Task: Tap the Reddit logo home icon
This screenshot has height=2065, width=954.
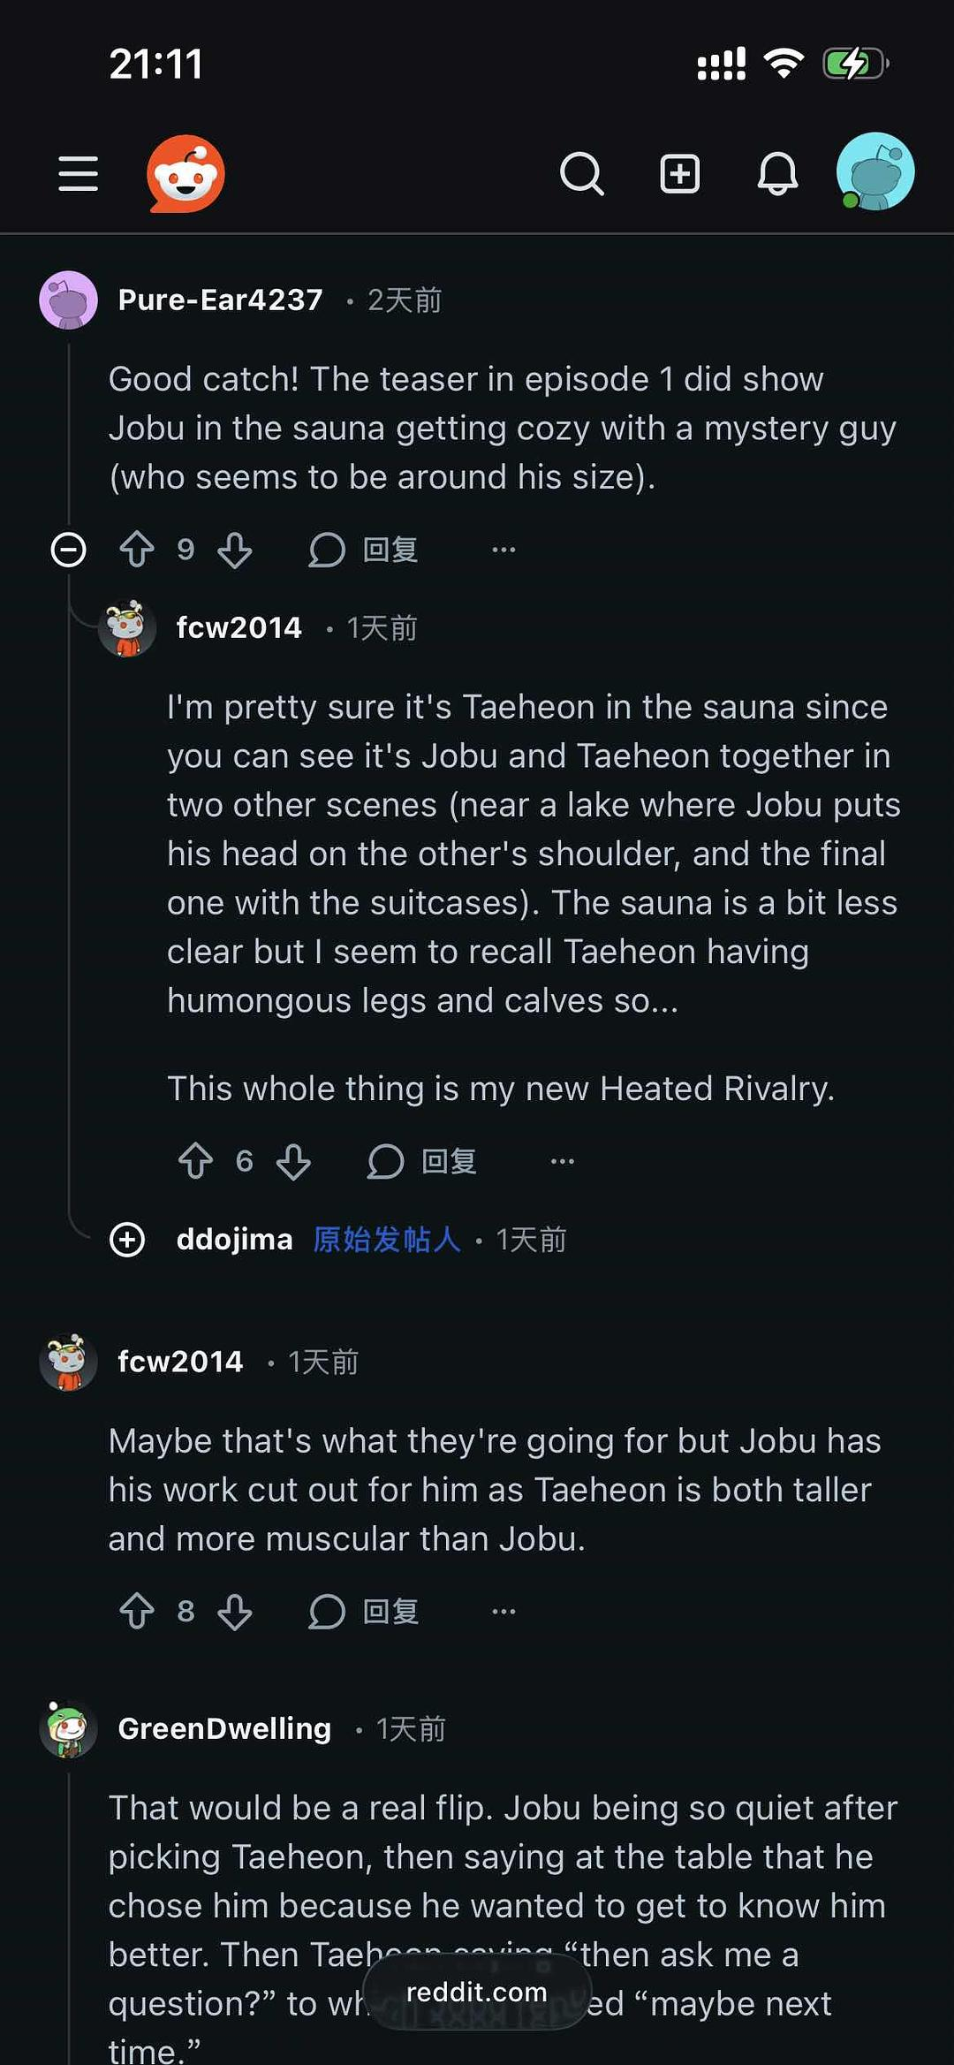Action: click(185, 173)
